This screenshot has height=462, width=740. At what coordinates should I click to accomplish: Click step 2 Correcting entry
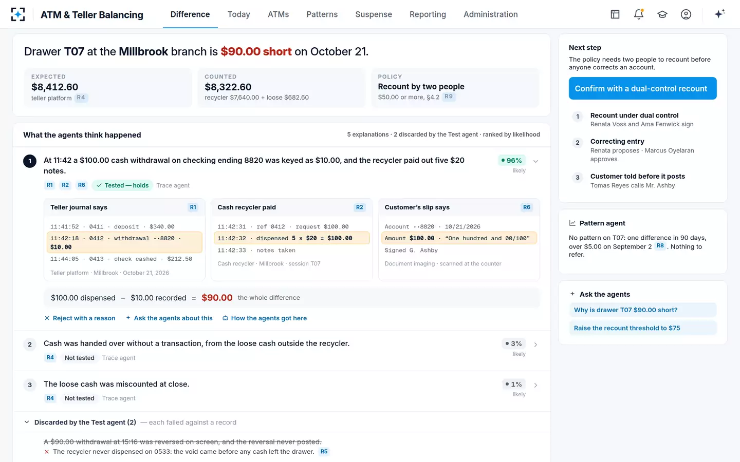point(643,150)
